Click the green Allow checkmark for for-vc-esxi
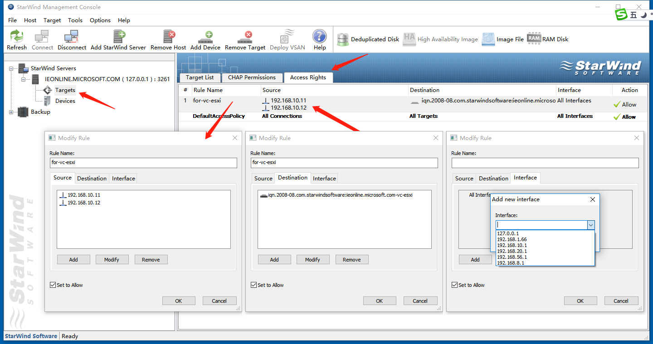Viewport: 653px width, 344px height. pyautogui.click(x=617, y=104)
